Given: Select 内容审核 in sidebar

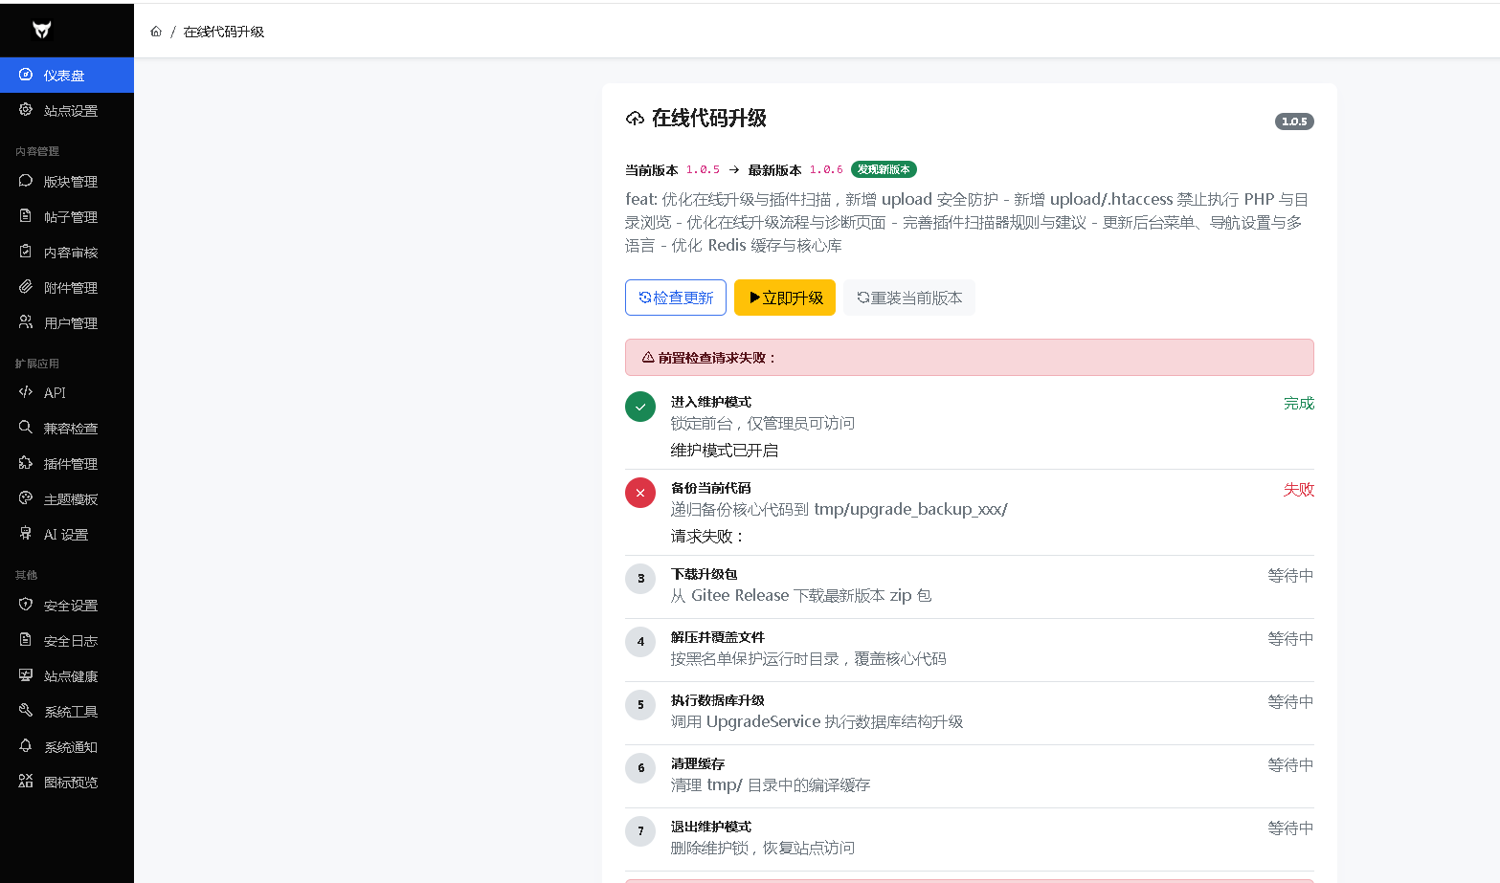Looking at the screenshot, I should tap(67, 252).
